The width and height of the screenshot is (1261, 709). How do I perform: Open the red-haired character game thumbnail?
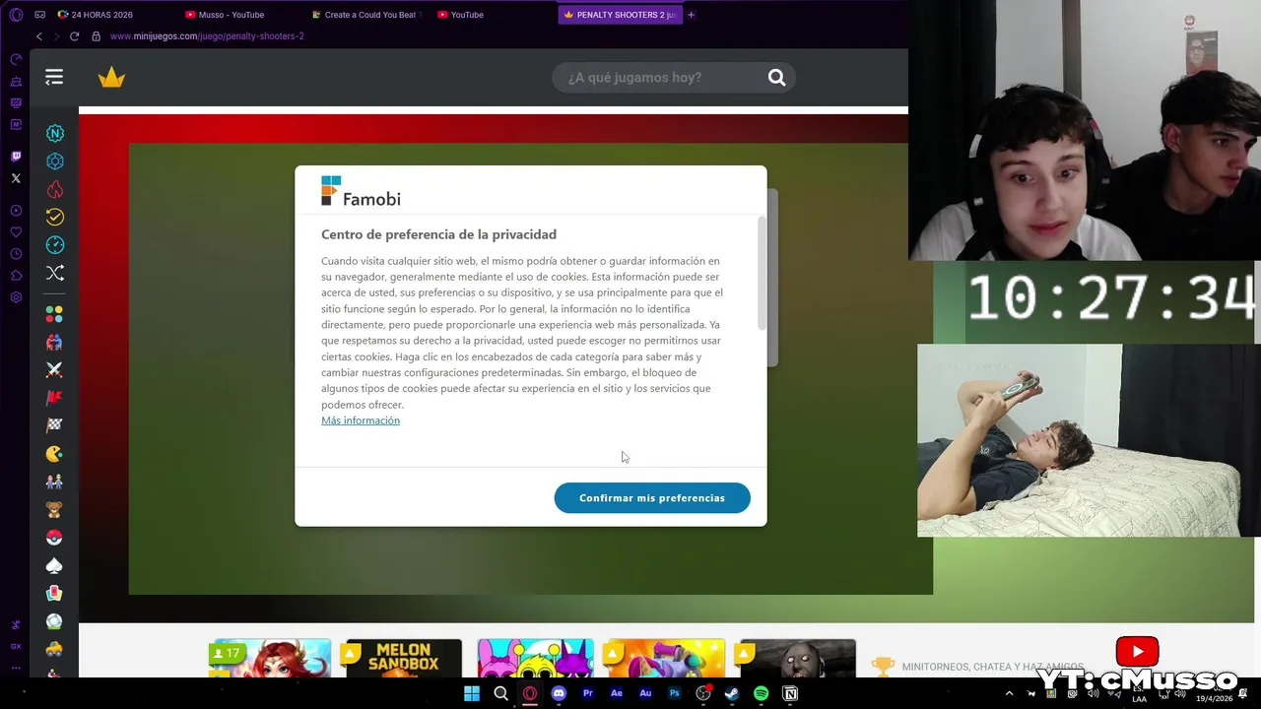point(270,658)
